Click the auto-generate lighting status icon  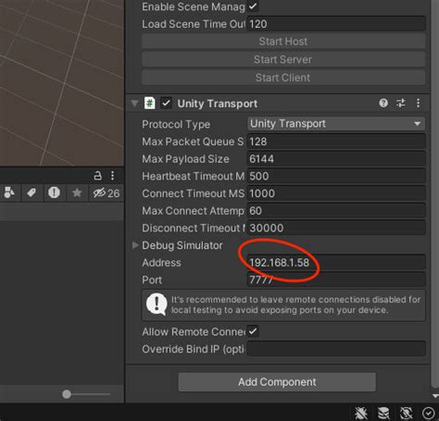[x=406, y=413]
